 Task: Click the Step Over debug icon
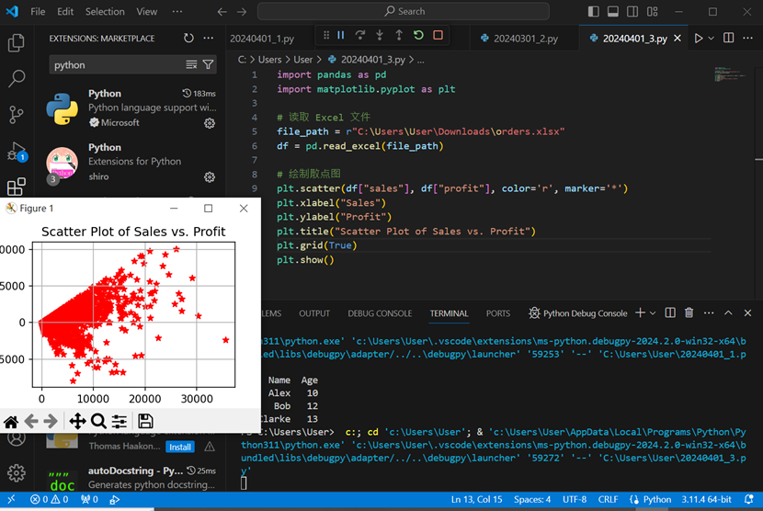(359, 35)
